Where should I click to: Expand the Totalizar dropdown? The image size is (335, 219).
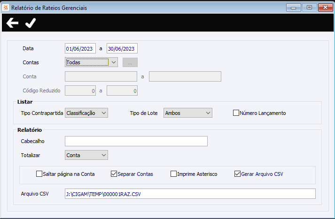pyautogui.click(x=86, y=155)
